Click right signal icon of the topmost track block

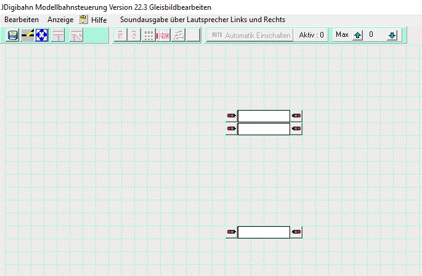(x=296, y=116)
